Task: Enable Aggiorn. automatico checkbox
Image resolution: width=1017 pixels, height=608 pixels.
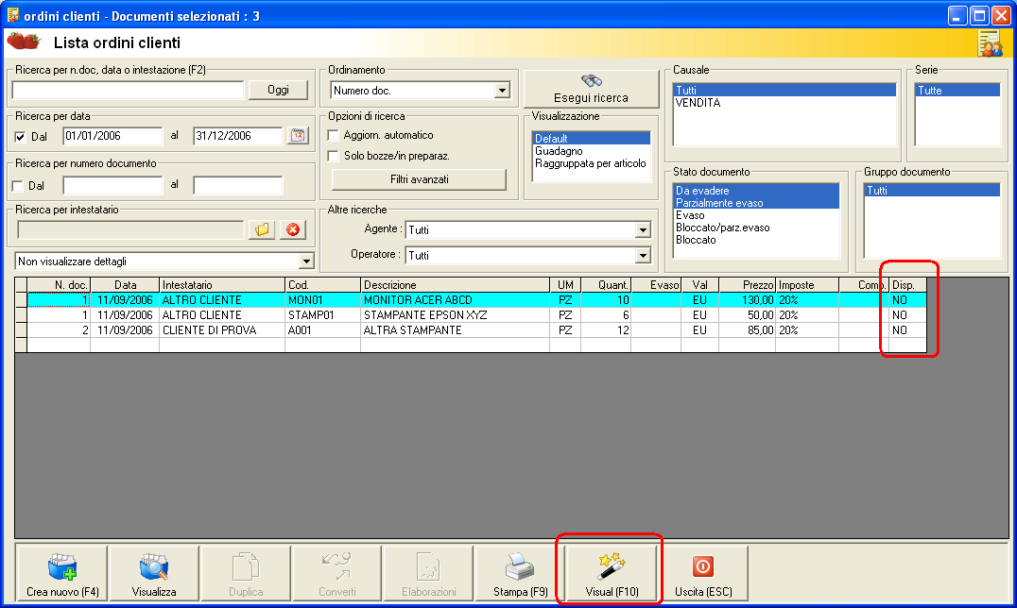Action: [x=334, y=135]
